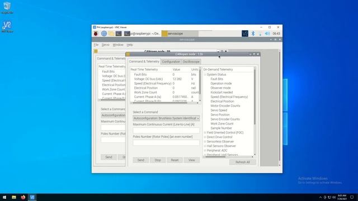Click the Poles Number input field
Image resolution: width=358 pixels, height=201 pixels.
coord(166,143)
